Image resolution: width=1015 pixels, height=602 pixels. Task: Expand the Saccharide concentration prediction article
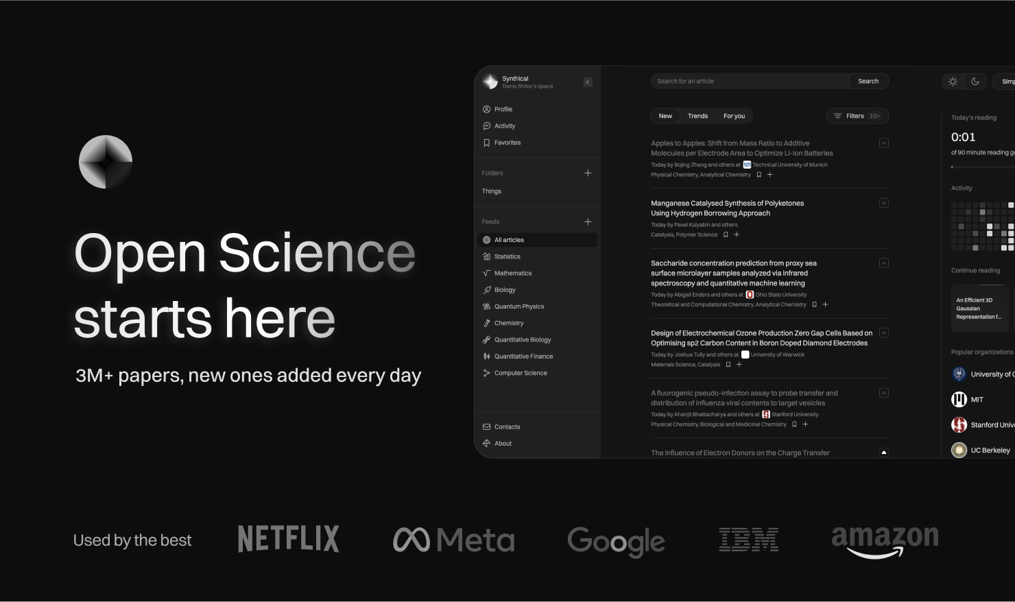point(884,263)
